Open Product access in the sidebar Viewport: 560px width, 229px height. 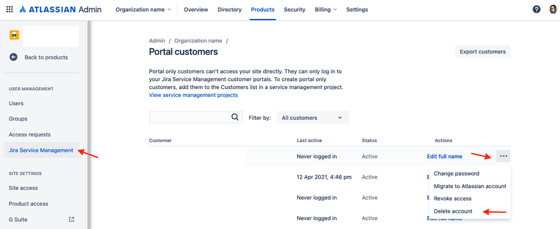pos(28,204)
